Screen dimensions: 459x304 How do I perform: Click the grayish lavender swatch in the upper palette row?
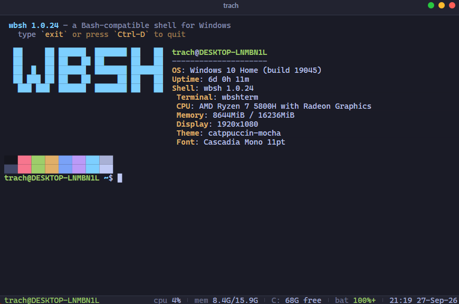tap(106, 160)
